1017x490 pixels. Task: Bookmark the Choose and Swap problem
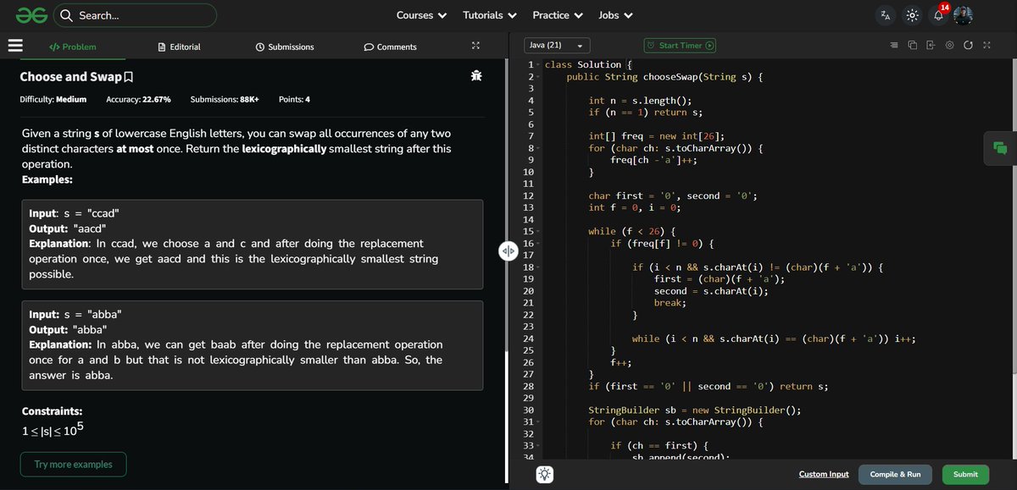(129, 77)
